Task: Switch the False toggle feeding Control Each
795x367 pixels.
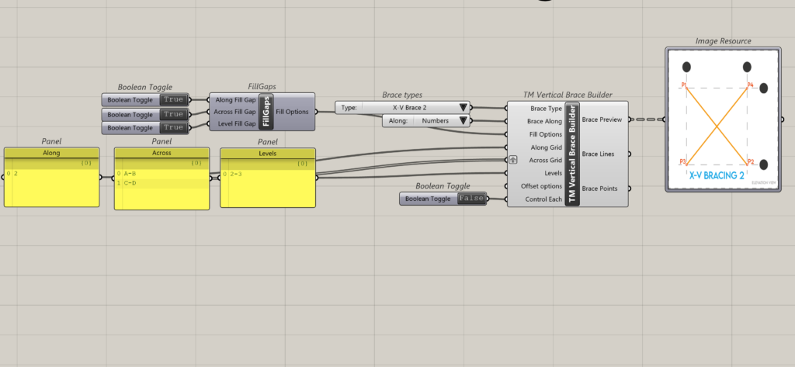Action: click(471, 199)
